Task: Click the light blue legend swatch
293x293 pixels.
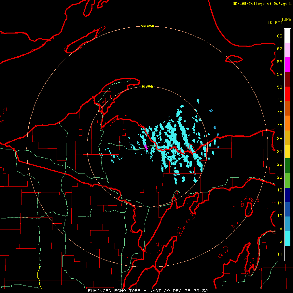Action: [x=287, y=224]
